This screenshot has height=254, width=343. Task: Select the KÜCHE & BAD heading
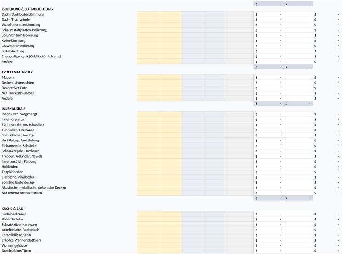pos(12,209)
